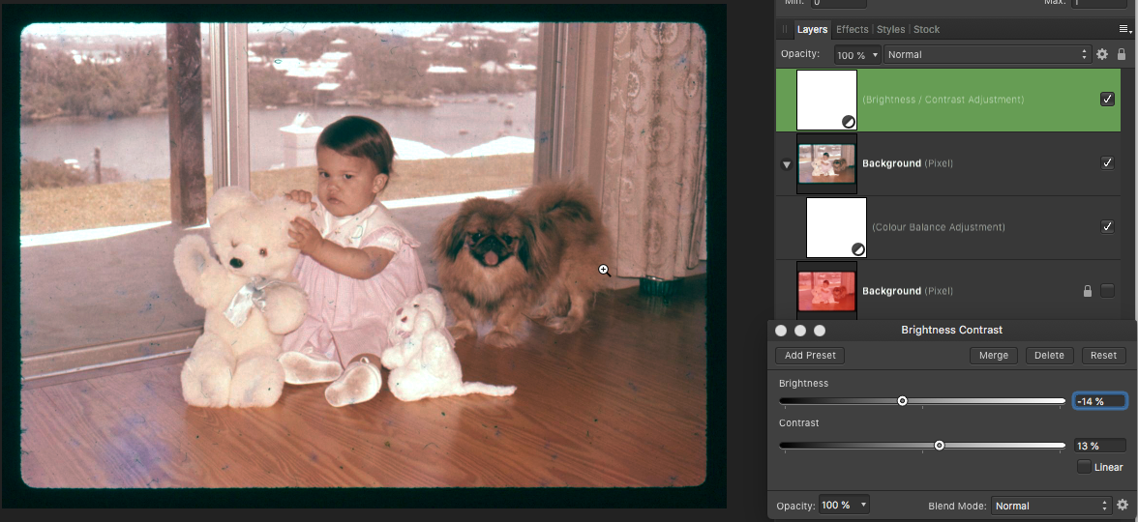Click the first grey dialog window button
The height and width of the screenshot is (522, 1138).
pos(781,331)
